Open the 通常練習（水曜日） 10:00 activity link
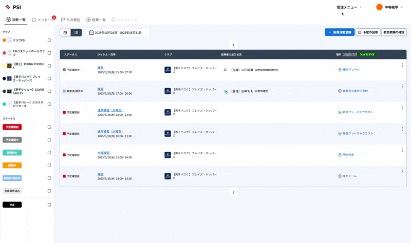This screenshot has height=243, width=411. coord(110,110)
